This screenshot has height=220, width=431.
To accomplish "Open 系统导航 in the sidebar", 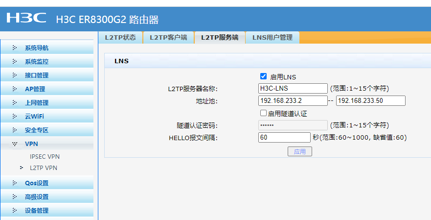I will (47, 48).
